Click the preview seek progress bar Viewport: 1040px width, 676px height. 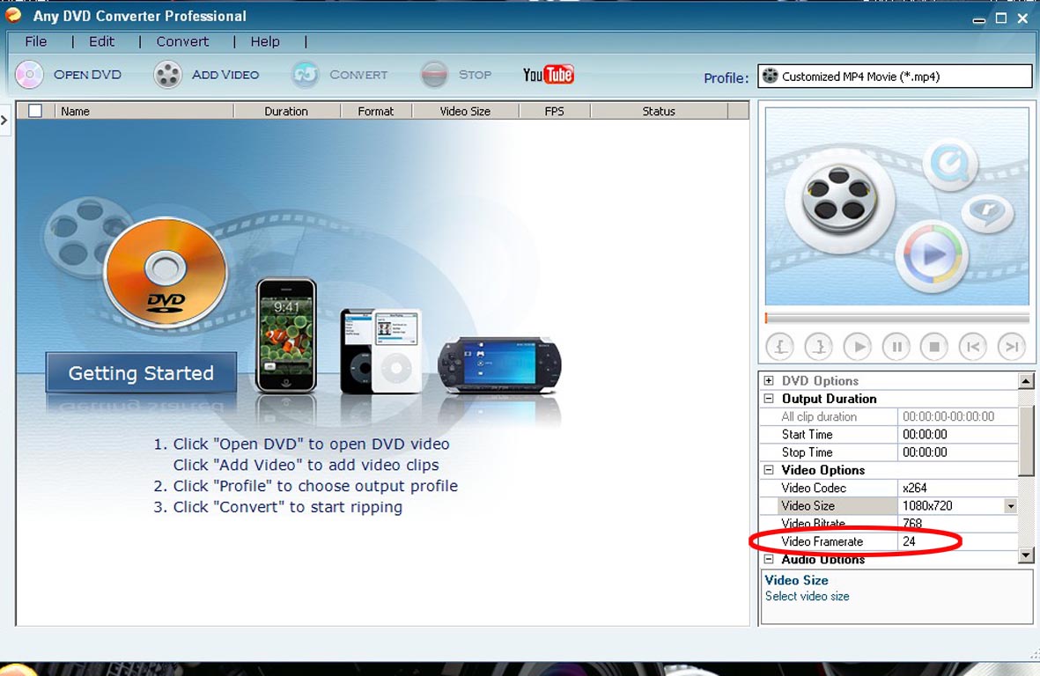click(896, 319)
